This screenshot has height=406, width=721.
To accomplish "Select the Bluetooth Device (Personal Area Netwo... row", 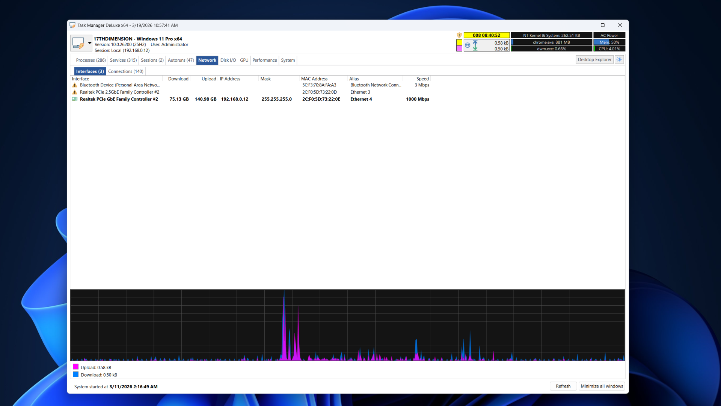I will tap(250, 85).
